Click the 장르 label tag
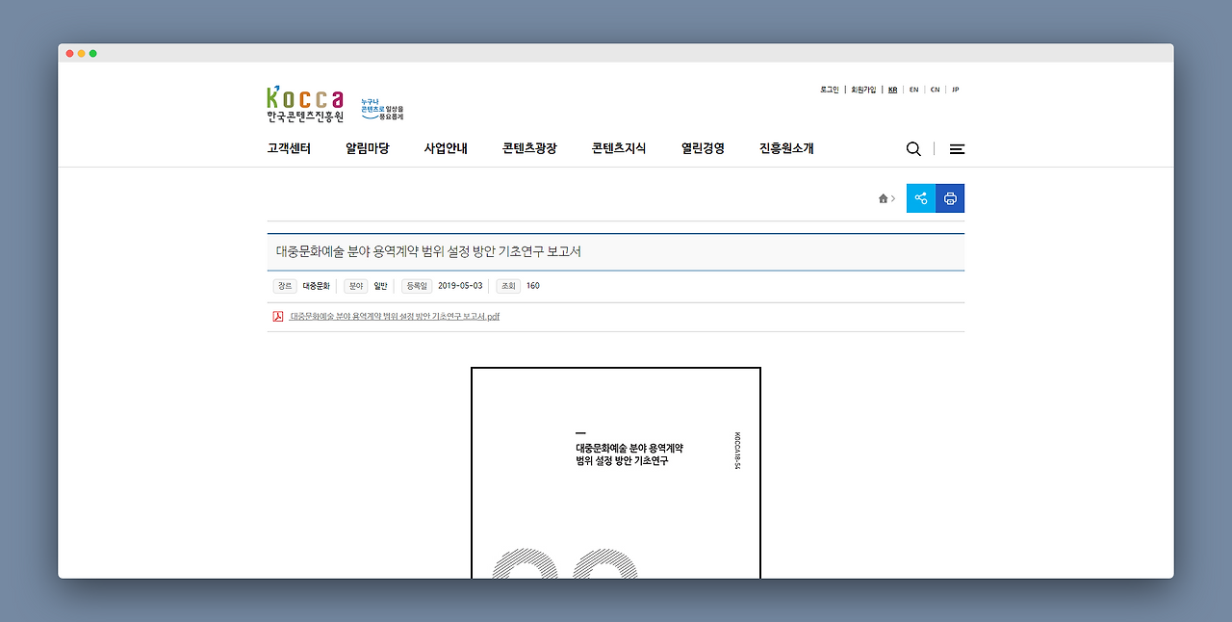The width and height of the screenshot is (1232, 622). (x=284, y=286)
